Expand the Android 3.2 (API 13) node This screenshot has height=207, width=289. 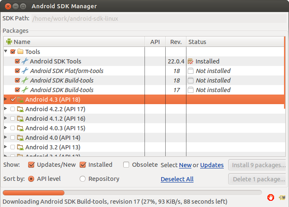[6, 147]
